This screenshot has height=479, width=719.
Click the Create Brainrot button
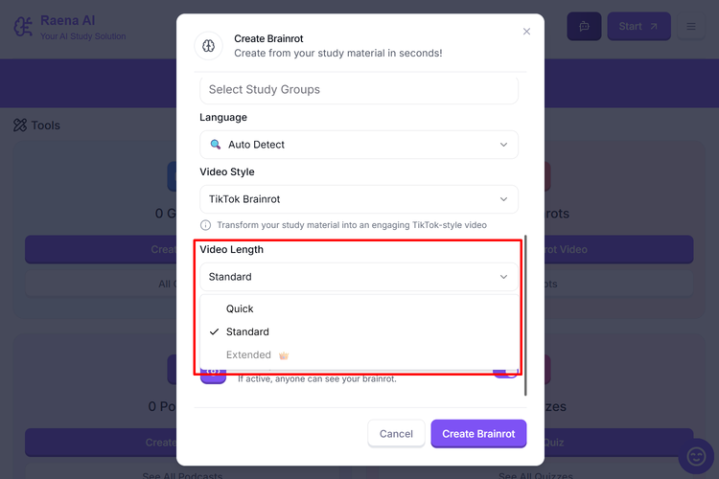pyautogui.click(x=478, y=434)
